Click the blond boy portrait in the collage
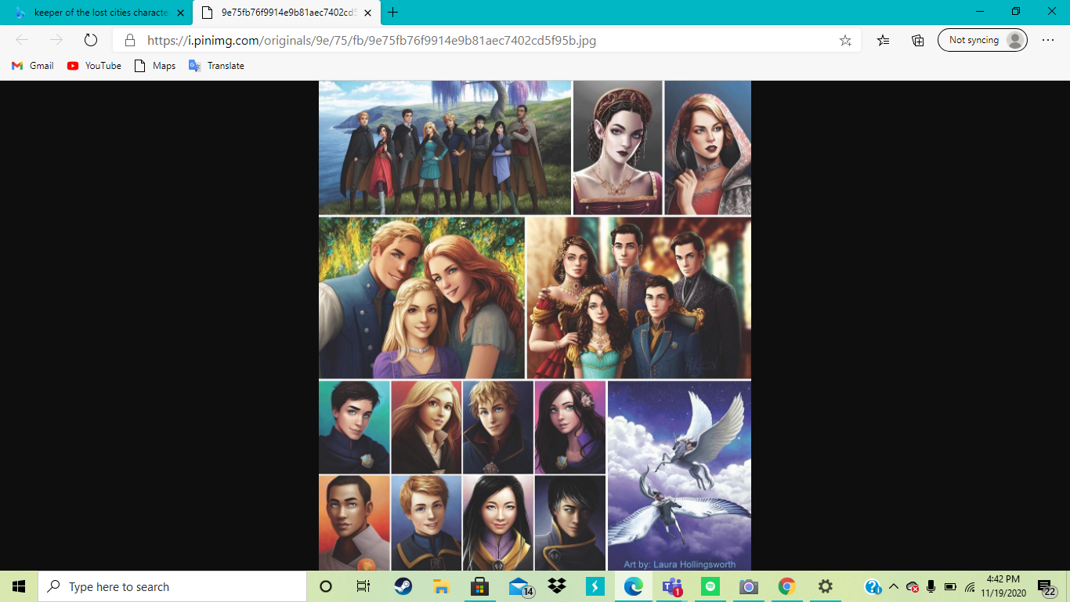This screenshot has height=602, width=1070. 498,427
